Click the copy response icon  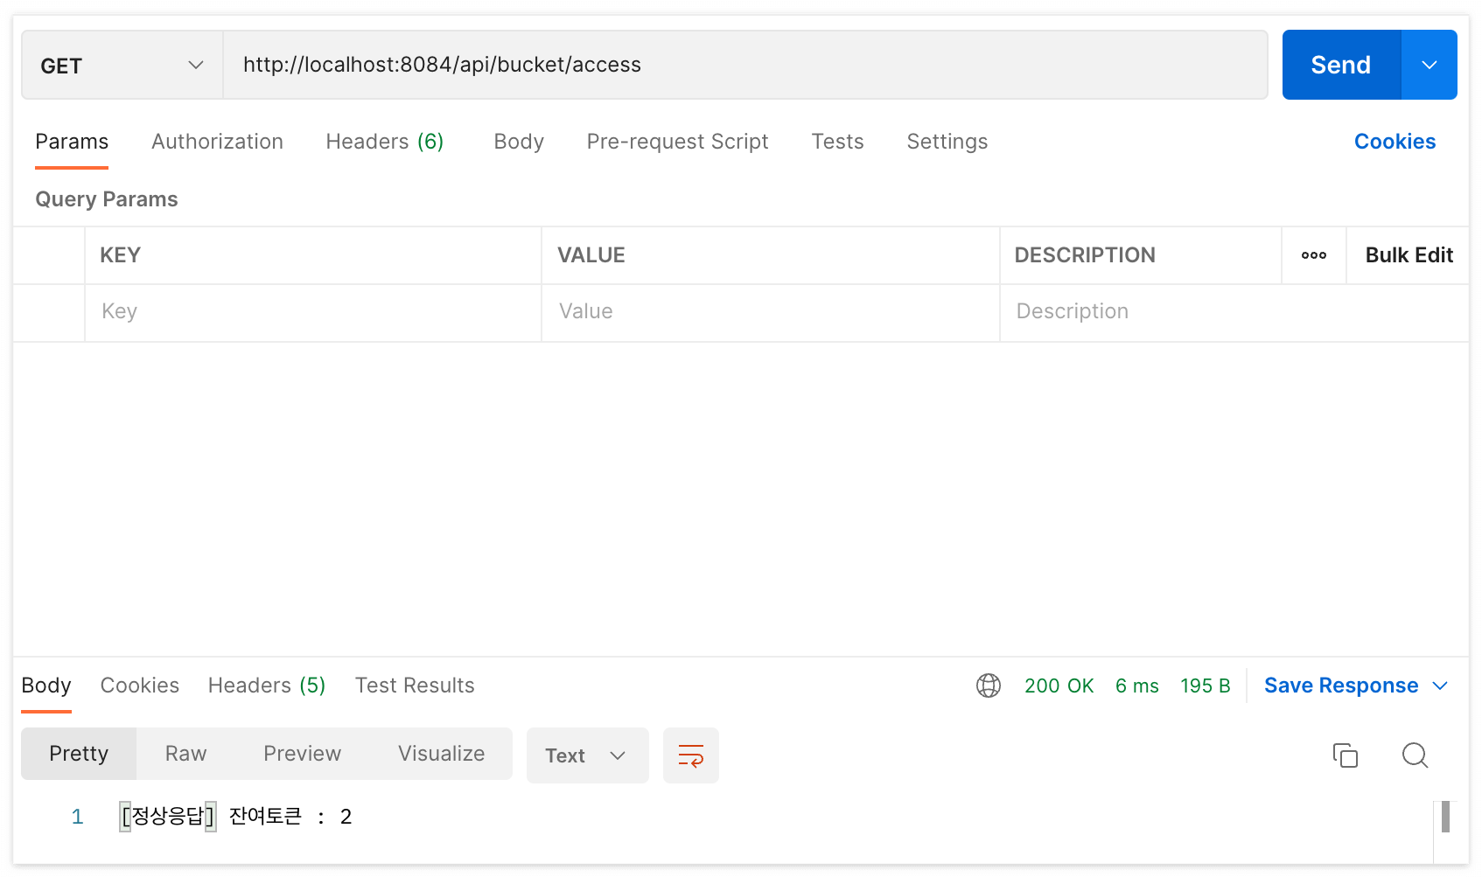click(x=1345, y=755)
